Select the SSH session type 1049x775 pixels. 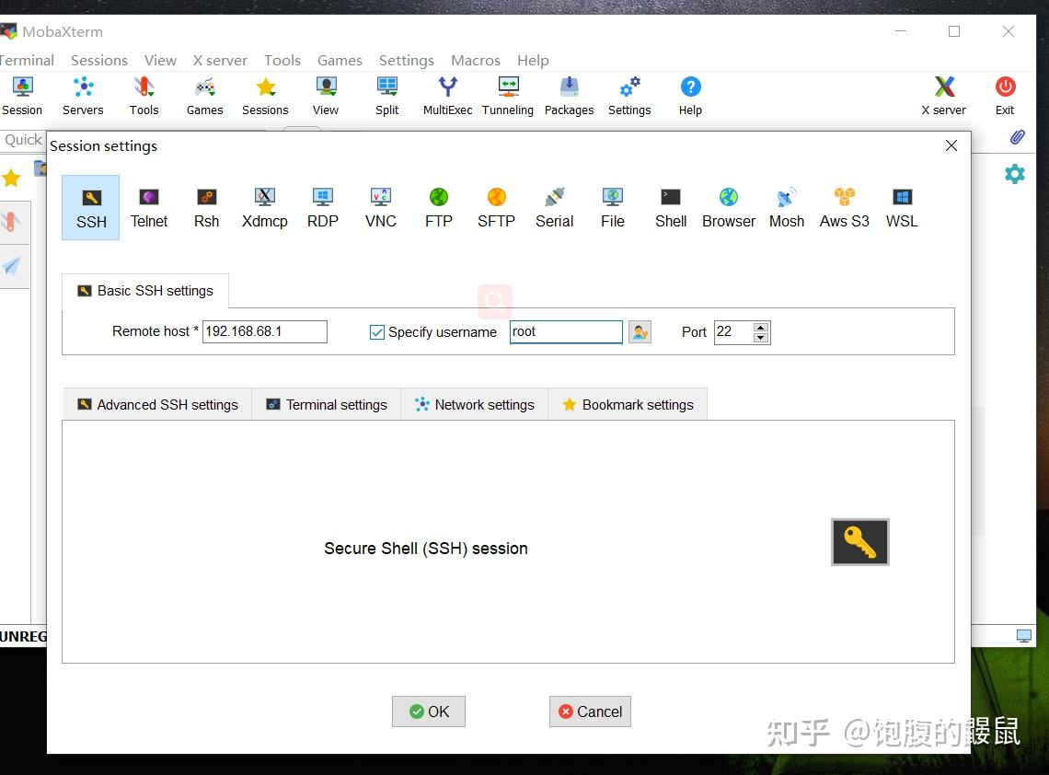pos(91,207)
